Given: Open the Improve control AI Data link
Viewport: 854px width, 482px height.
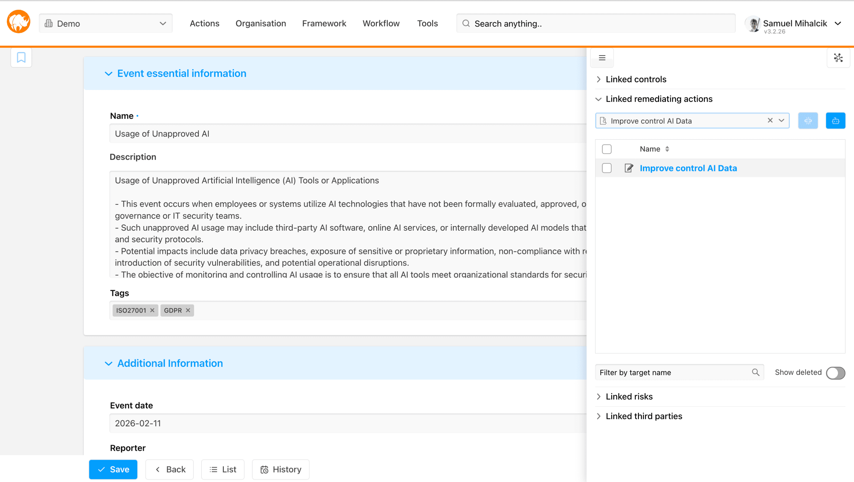Looking at the screenshot, I should 688,168.
